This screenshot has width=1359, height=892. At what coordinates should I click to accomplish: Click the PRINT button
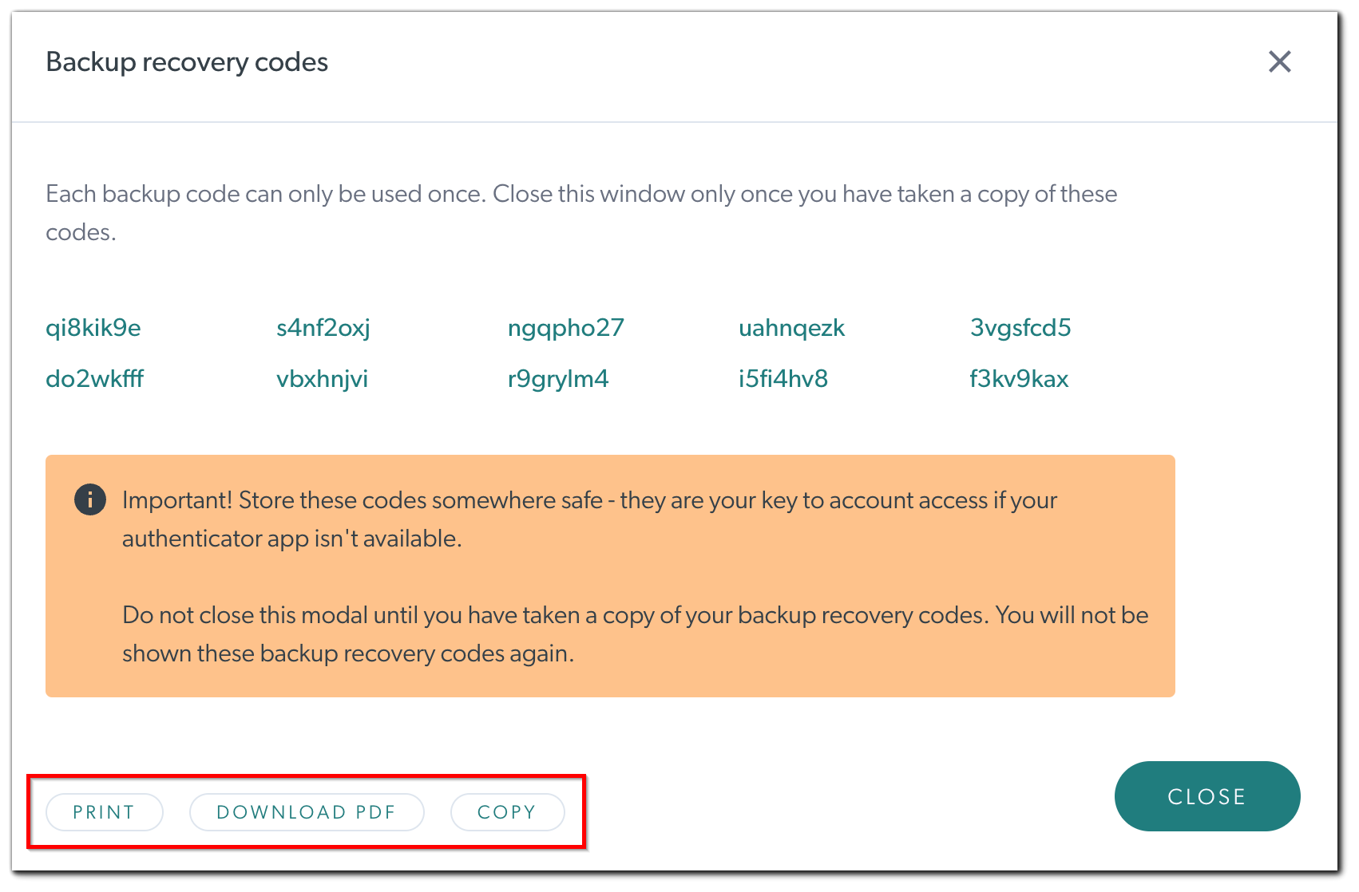(103, 811)
